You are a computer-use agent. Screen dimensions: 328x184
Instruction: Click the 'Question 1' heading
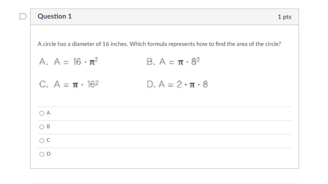click(x=55, y=16)
